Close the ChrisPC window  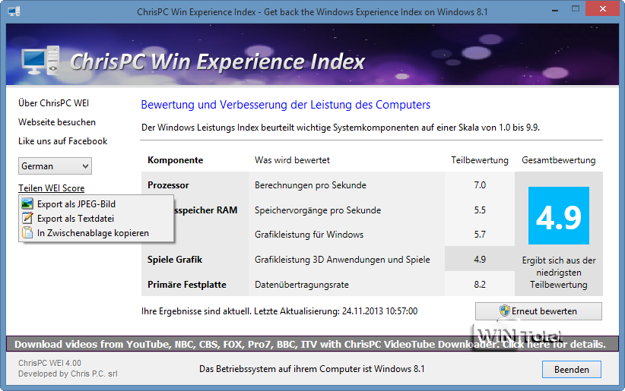(603, 9)
